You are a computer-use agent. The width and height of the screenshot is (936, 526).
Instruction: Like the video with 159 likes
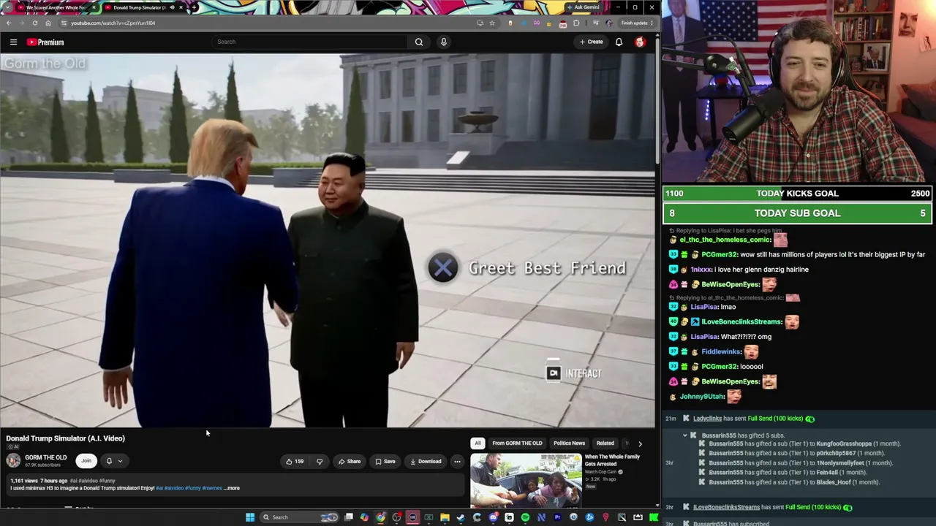coord(295,461)
